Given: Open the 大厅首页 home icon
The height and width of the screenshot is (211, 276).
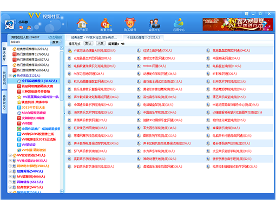Looking at the screenshot, I should (x=82, y=25).
